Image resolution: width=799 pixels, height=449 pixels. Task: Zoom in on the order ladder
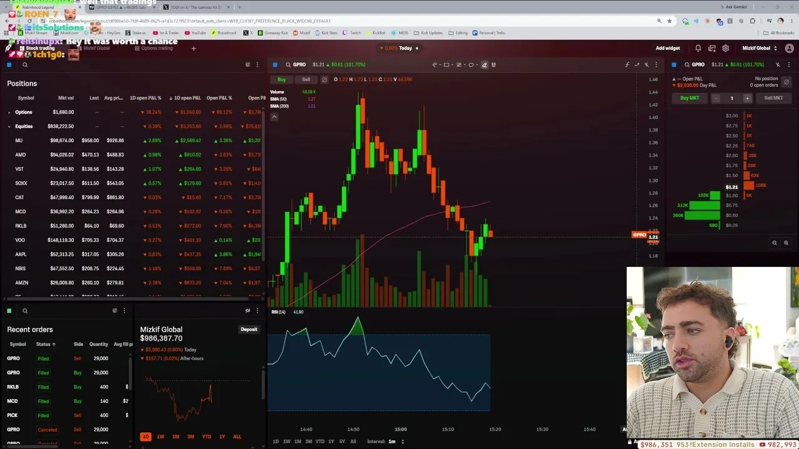click(x=786, y=243)
